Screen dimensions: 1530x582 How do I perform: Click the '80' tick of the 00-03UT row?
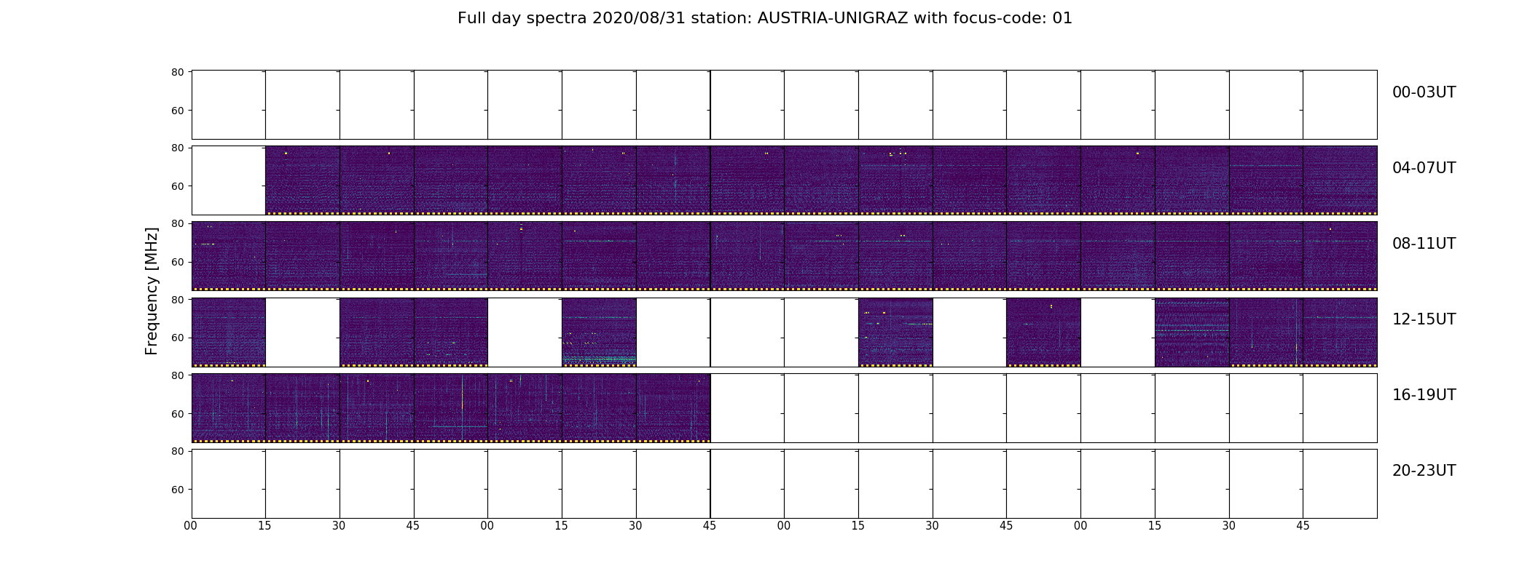coord(177,72)
